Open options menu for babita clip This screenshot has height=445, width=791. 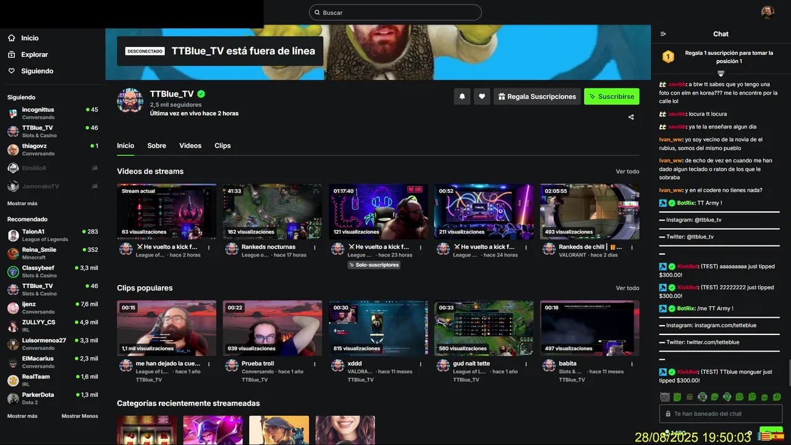[x=632, y=364]
